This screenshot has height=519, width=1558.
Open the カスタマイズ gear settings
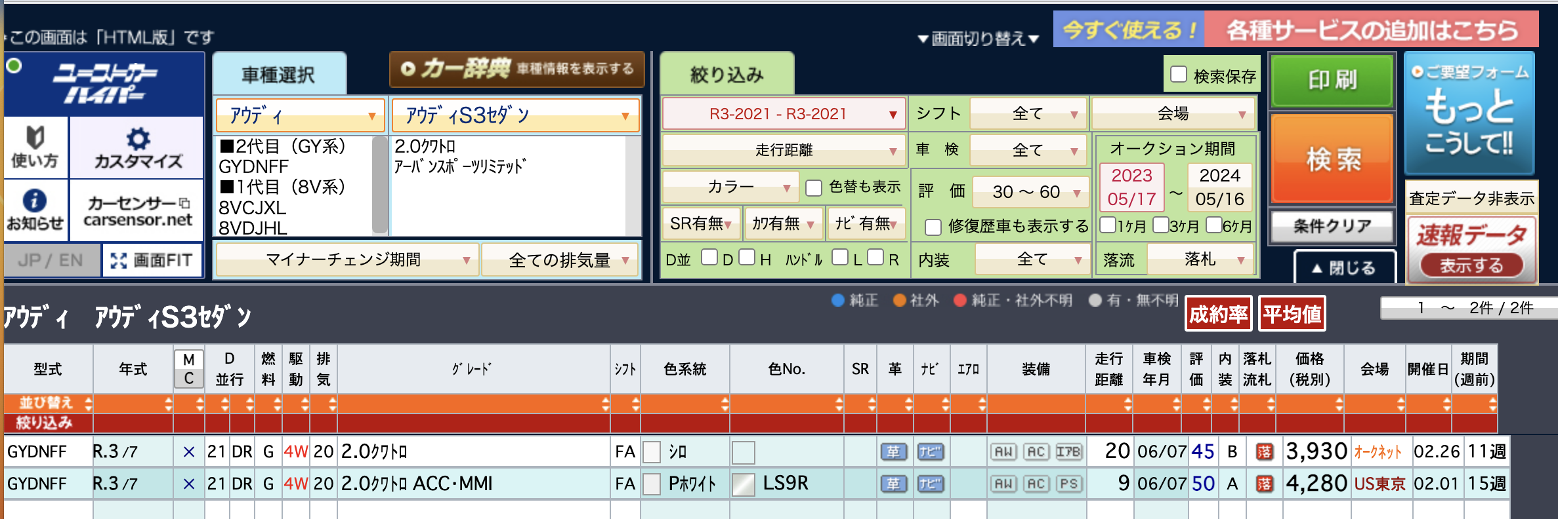click(137, 147)
